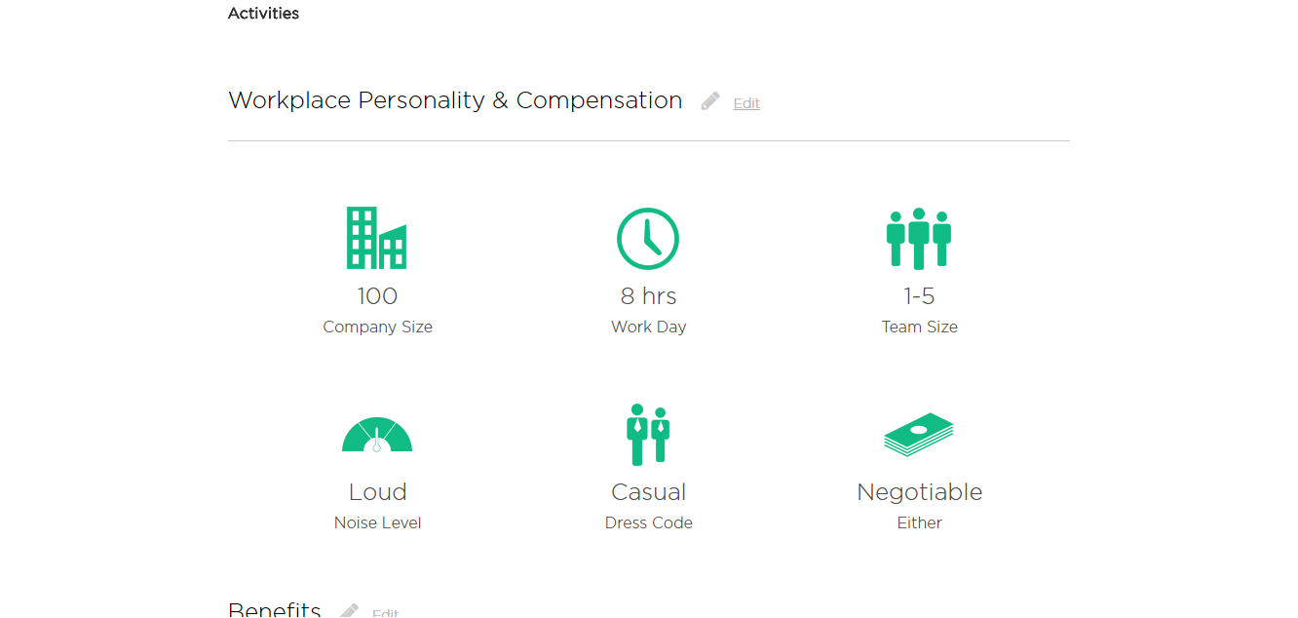Click the "Either" label under Negotiable

tap(919, 523)
